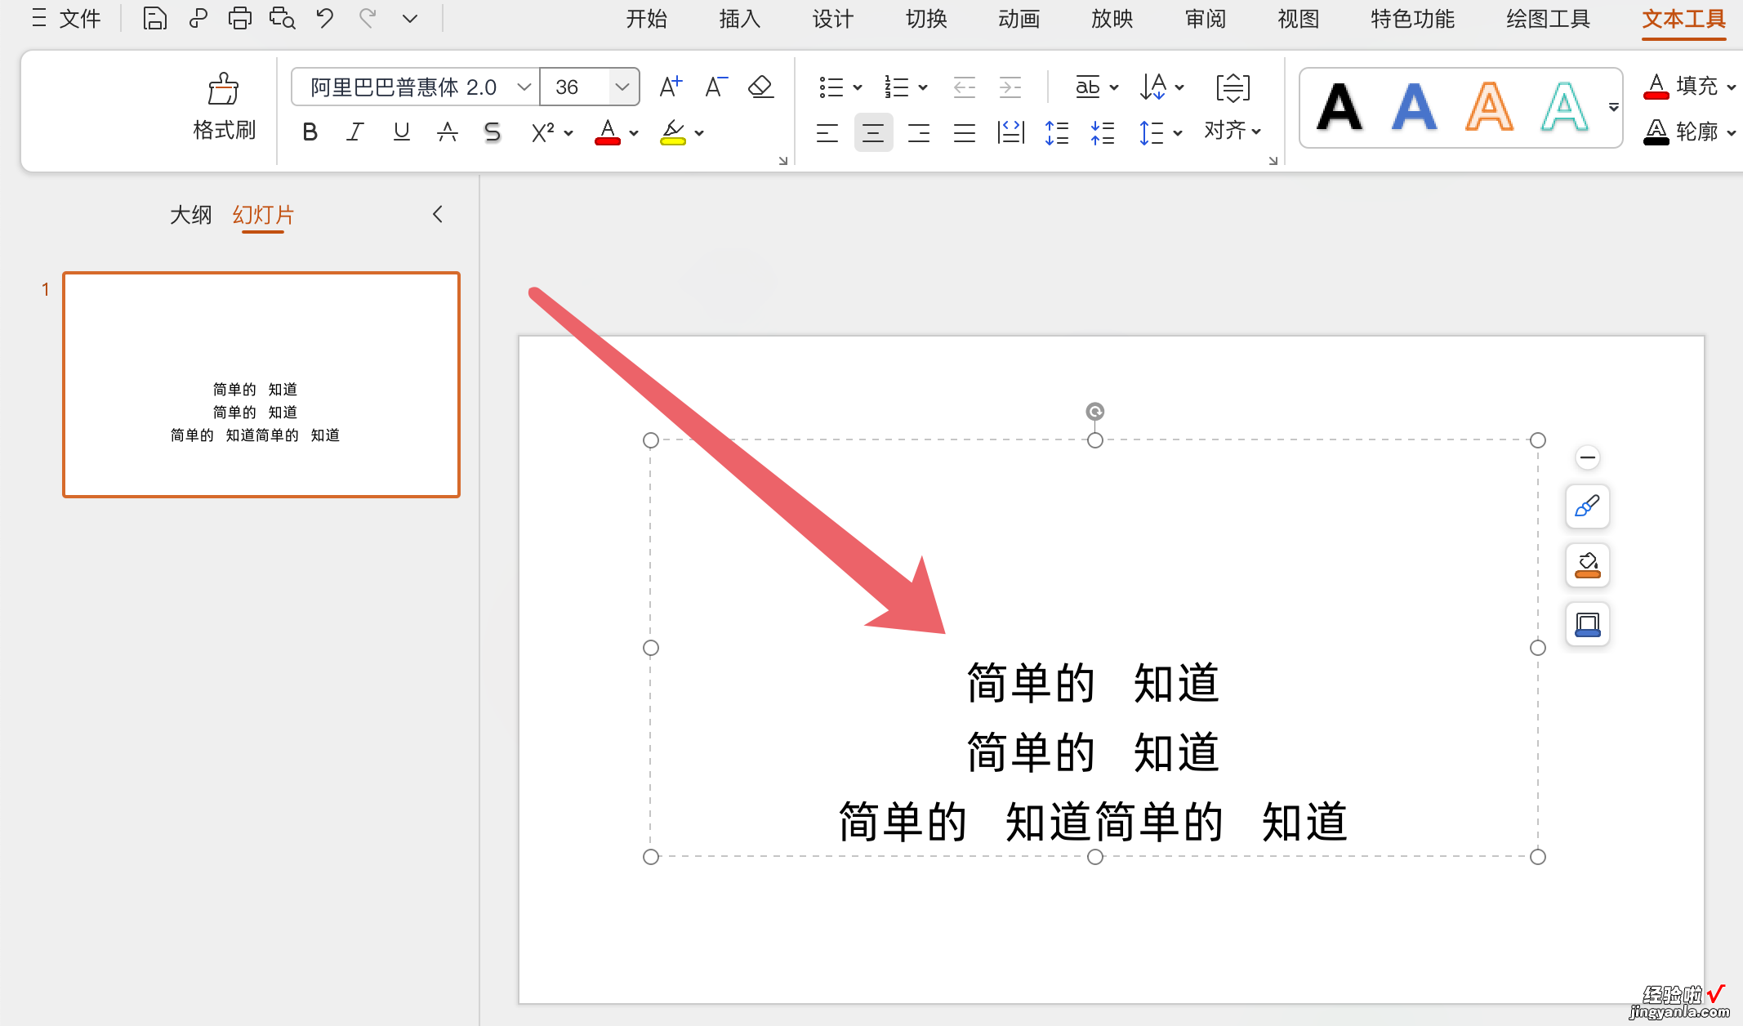Switch to the 绘图工具 tab
The height and width of the screenshot is (1026, 1743).
coord(1548,19)
